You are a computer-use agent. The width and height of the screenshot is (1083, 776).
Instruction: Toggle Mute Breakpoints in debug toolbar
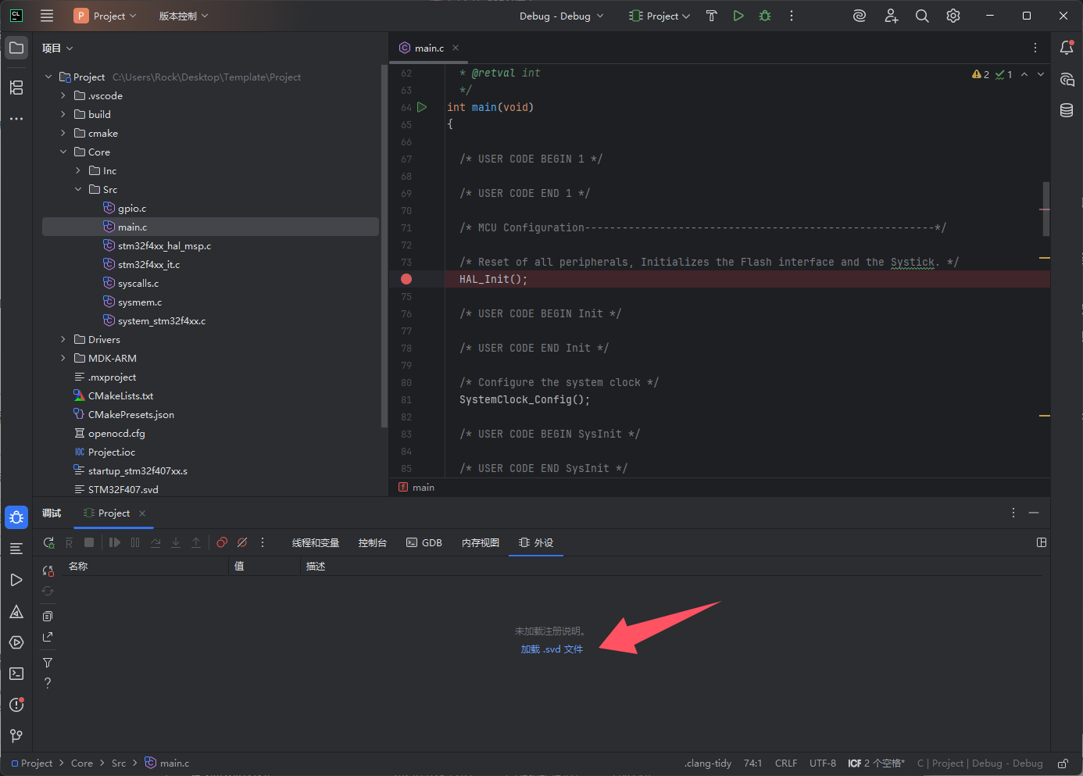pos(242,542)
